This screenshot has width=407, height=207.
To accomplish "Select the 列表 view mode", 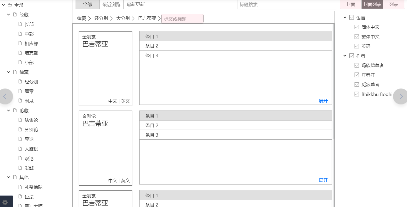I will 394,4.
